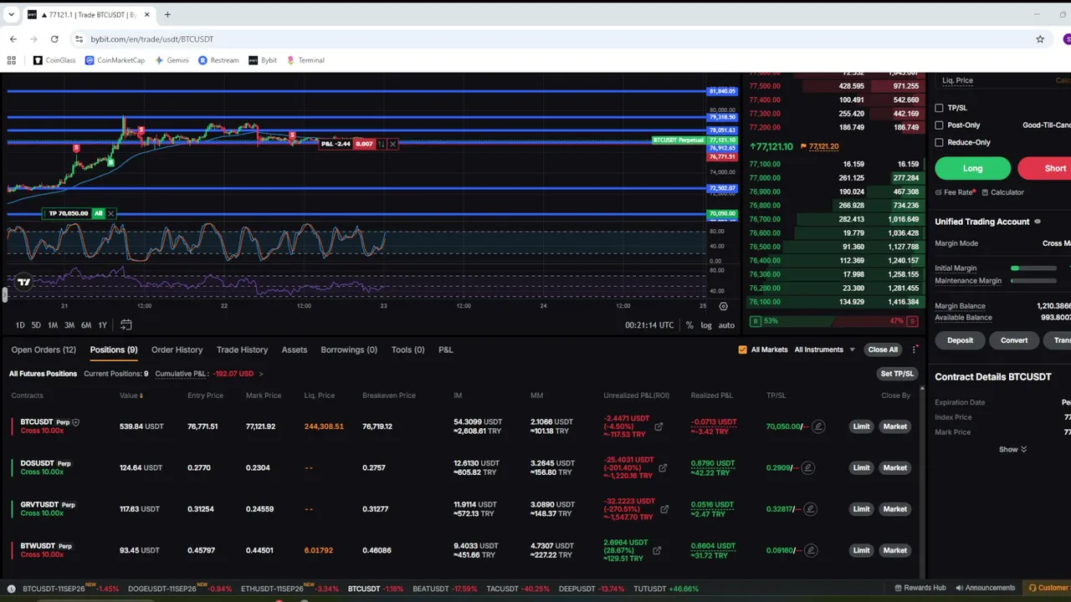Click the Convert button
Viewport: 1071px width, 602px height.
1014,340
